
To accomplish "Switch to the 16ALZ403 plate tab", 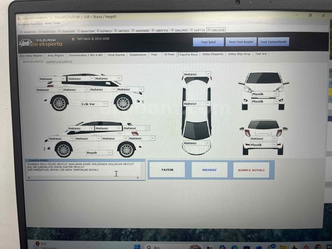I will pyautogui.click(x=181, y=30).
